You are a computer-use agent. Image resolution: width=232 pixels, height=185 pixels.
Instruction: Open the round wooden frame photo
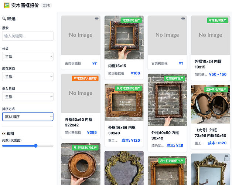coord(81,164)
